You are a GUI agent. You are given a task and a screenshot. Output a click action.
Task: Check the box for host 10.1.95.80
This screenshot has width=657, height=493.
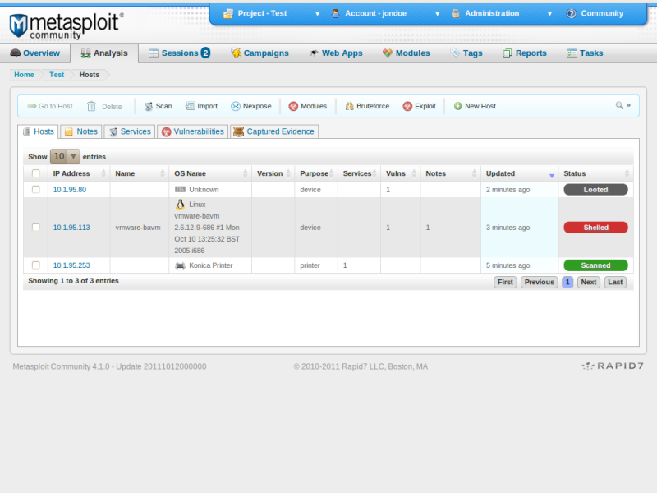(36, 190)
